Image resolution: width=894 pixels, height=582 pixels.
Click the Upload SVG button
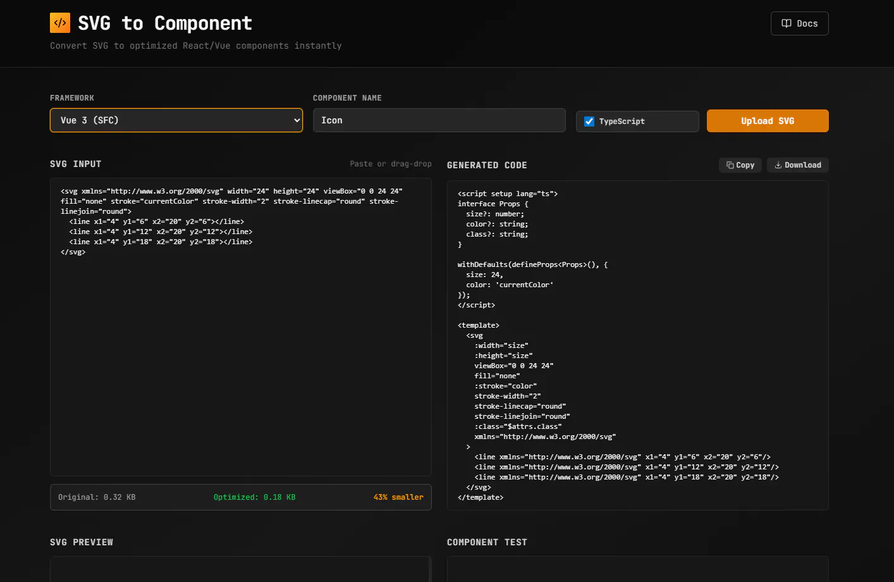point(768,121)
